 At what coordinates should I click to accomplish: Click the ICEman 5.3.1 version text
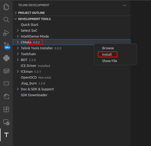(x=38, y=72)
